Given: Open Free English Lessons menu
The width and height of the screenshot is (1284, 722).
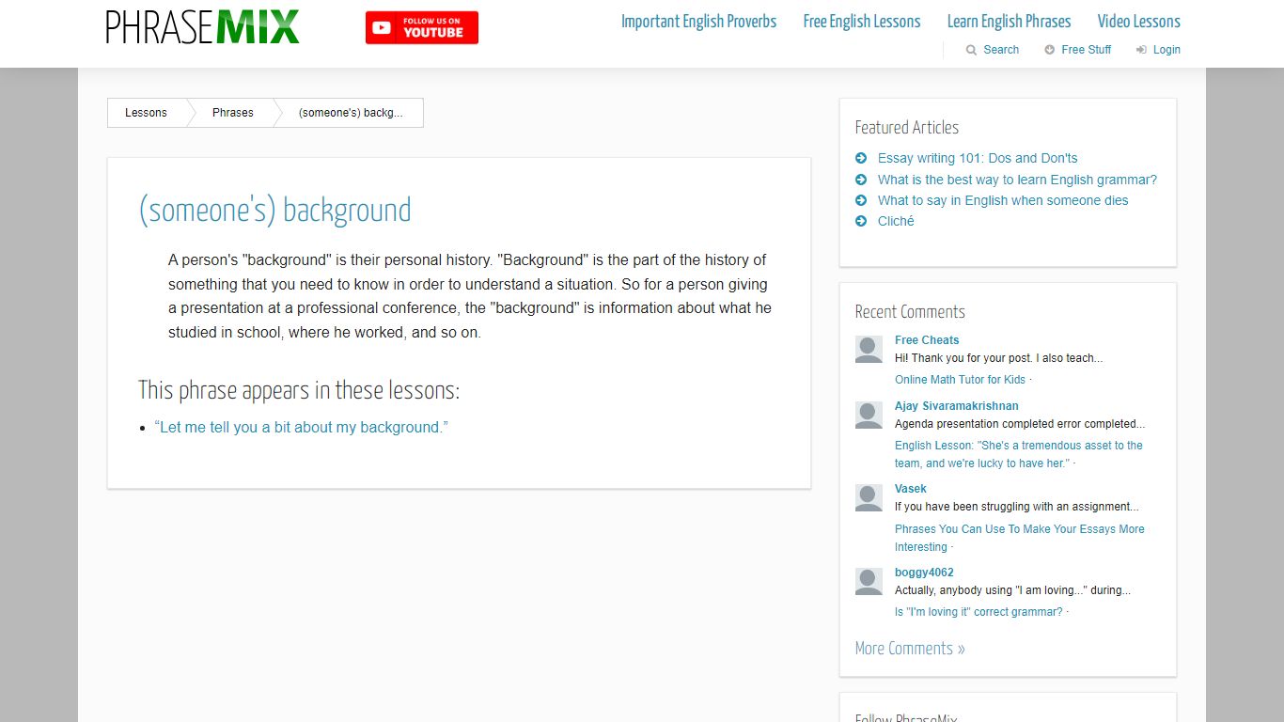Looking at the screenshot, I should click(862, 22).
